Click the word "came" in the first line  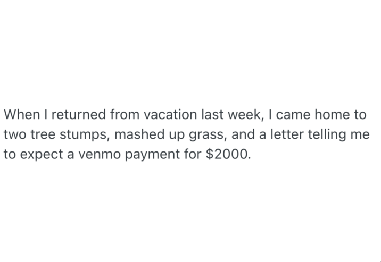291,114
